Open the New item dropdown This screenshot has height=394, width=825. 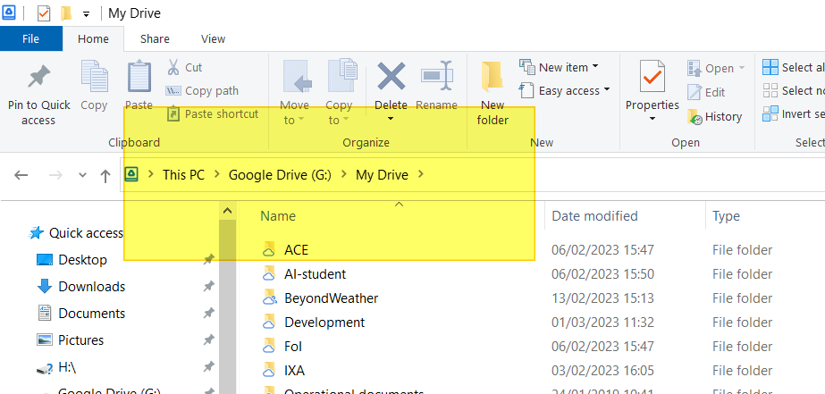click(559, 67)
